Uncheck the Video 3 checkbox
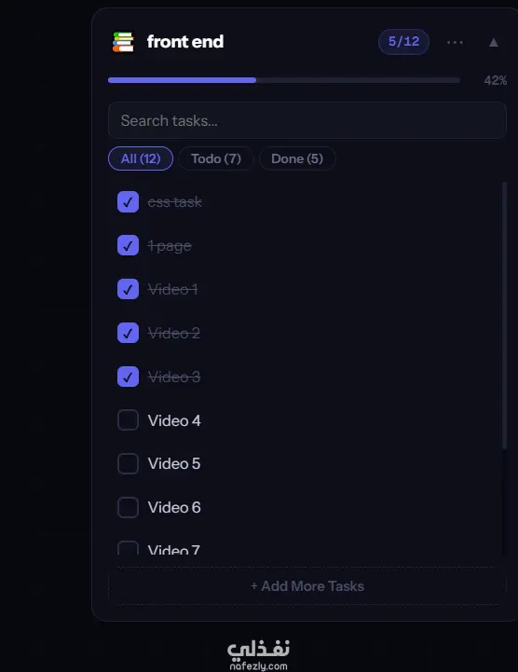 pos(129,377)
